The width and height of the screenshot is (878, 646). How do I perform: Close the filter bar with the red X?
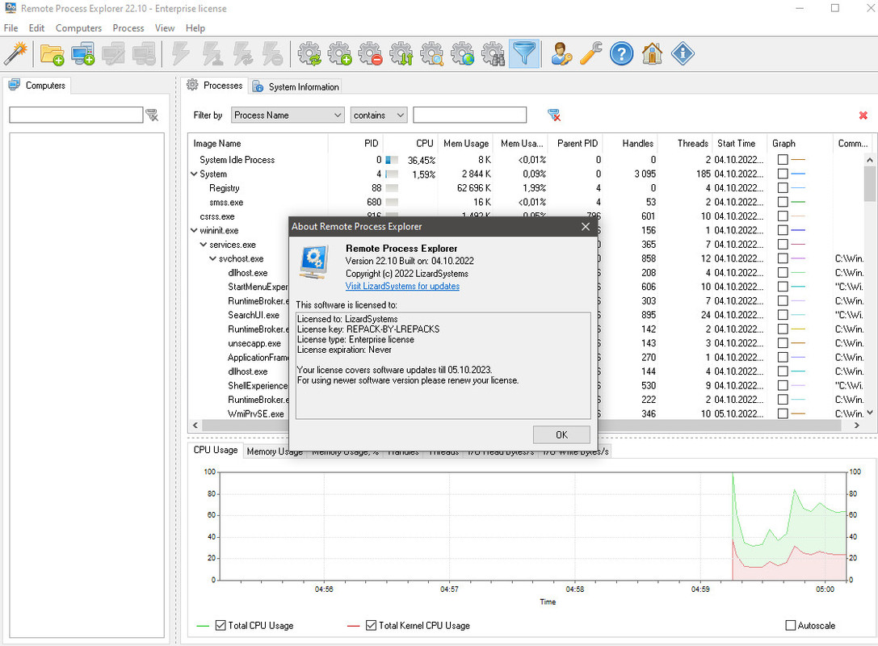pyautogui.click(x=863, y=115)
